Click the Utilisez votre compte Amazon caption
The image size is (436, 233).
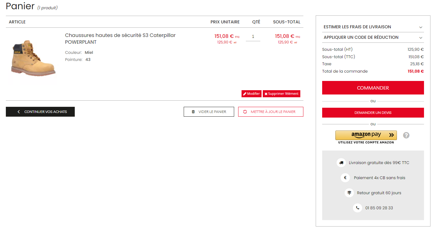pos(366,142)
